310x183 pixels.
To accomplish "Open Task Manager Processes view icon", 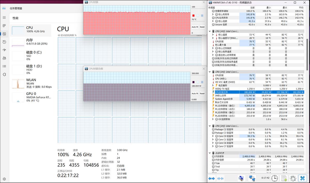I will coord(4,26).
